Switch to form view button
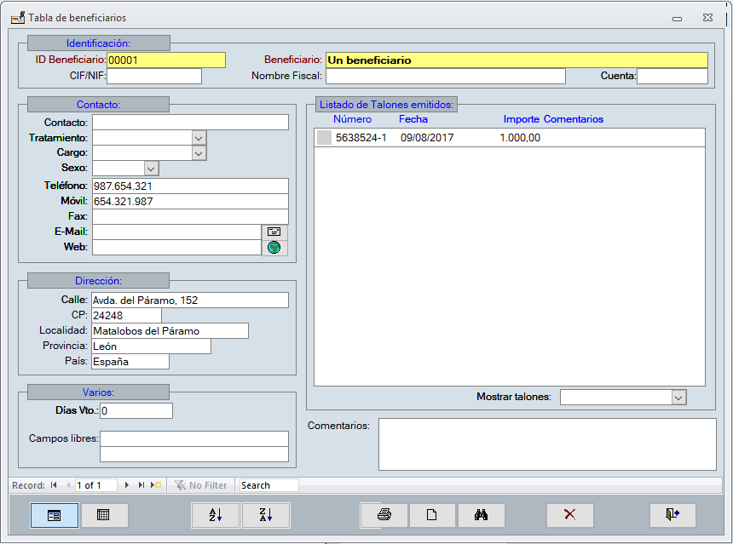733x544 pixels. (x=55, y=515)
